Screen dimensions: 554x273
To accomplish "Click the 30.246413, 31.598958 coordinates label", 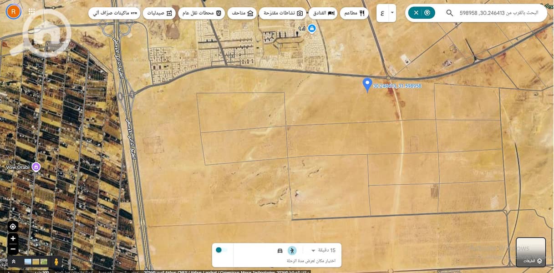I will (397, 86).
